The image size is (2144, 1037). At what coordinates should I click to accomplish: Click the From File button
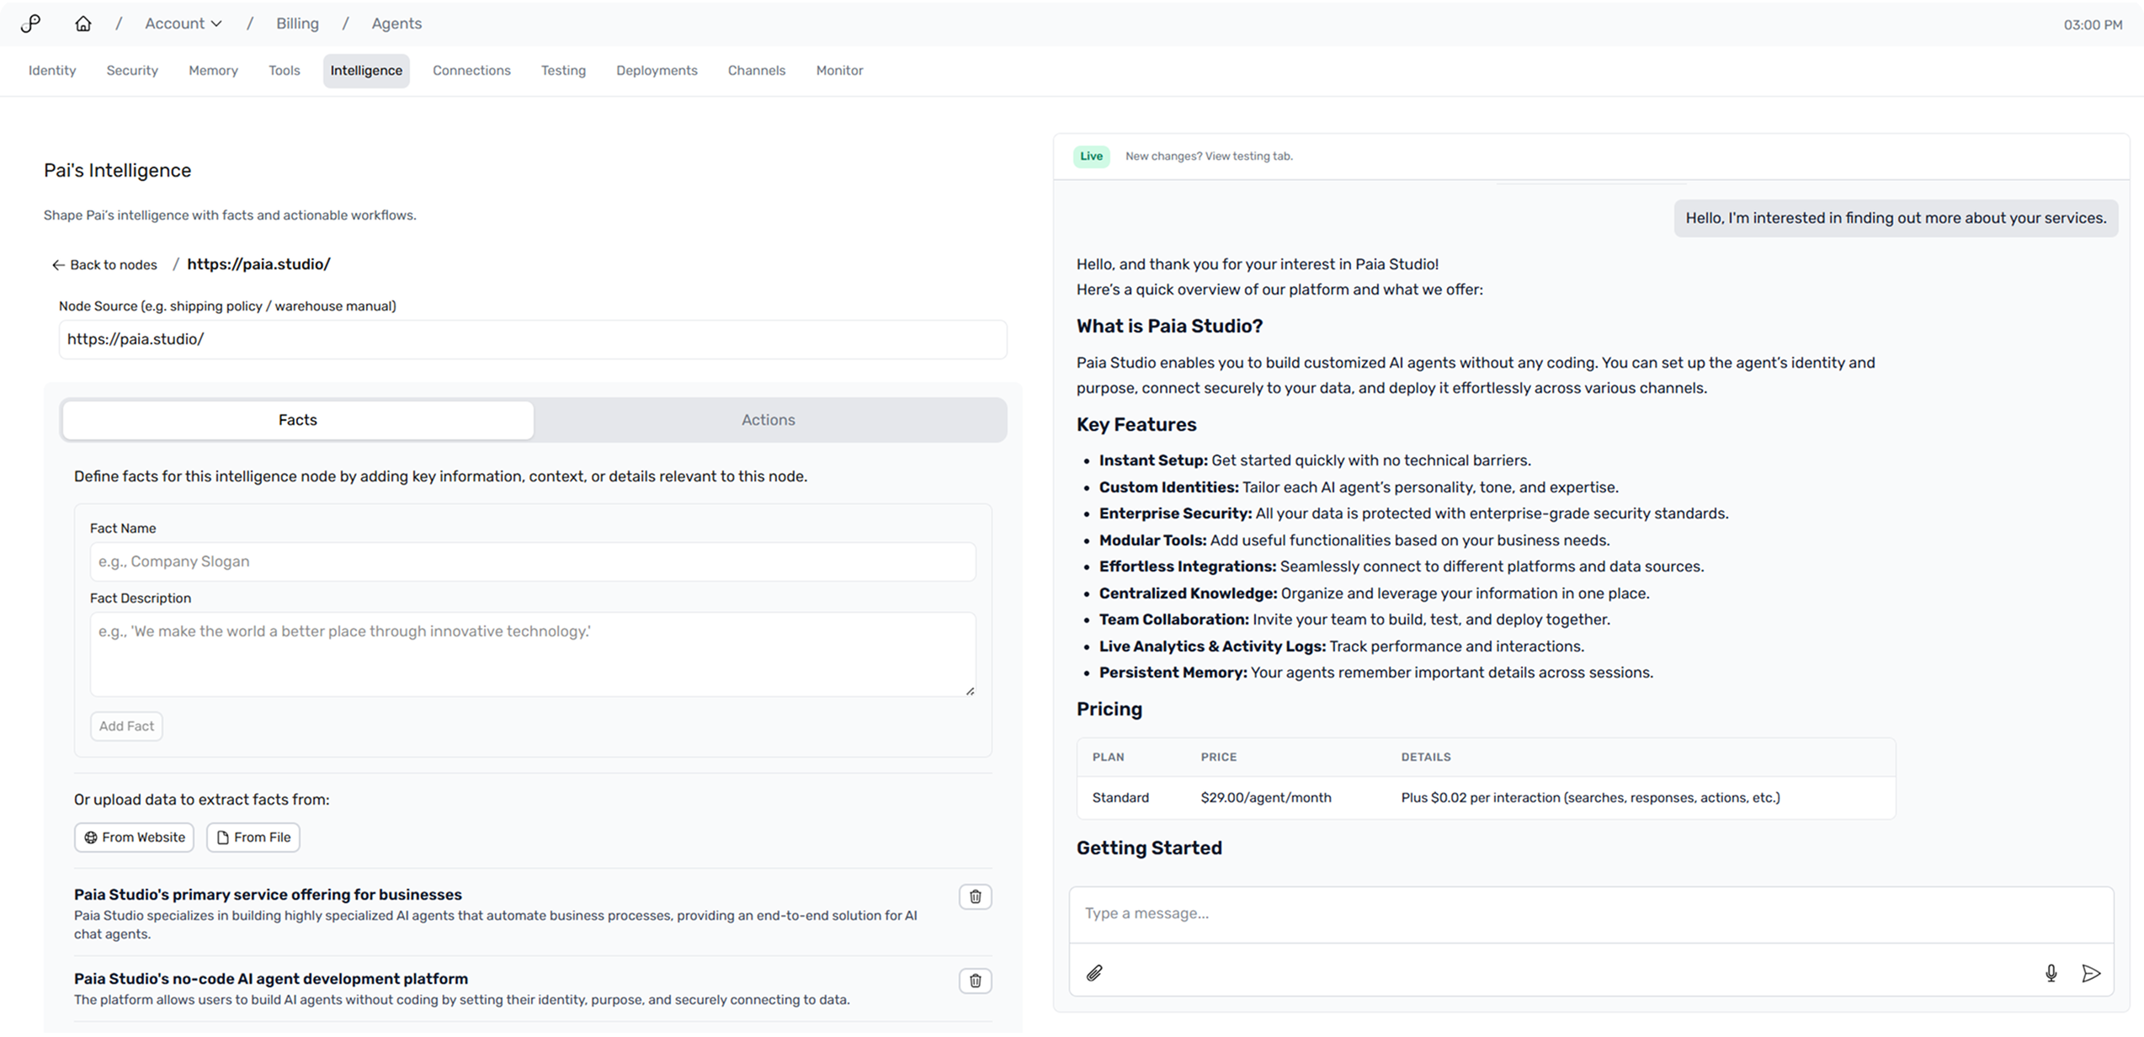click(253, 838)
